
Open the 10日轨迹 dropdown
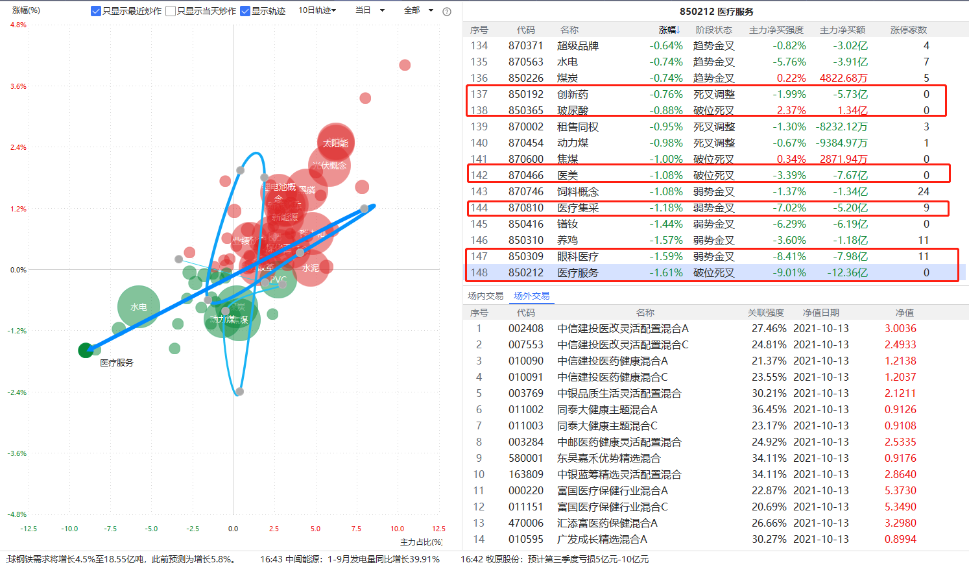click(x=317, y=10)
